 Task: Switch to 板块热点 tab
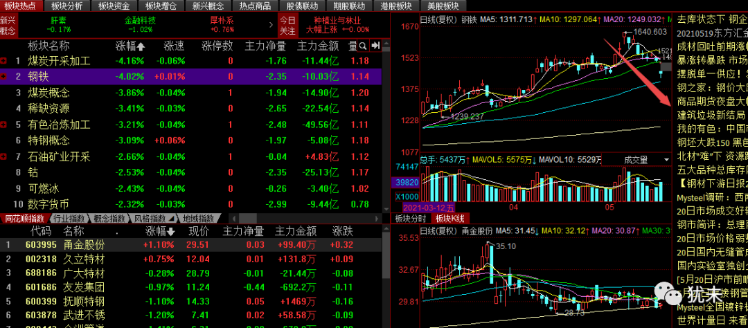(x=21, y=6)
